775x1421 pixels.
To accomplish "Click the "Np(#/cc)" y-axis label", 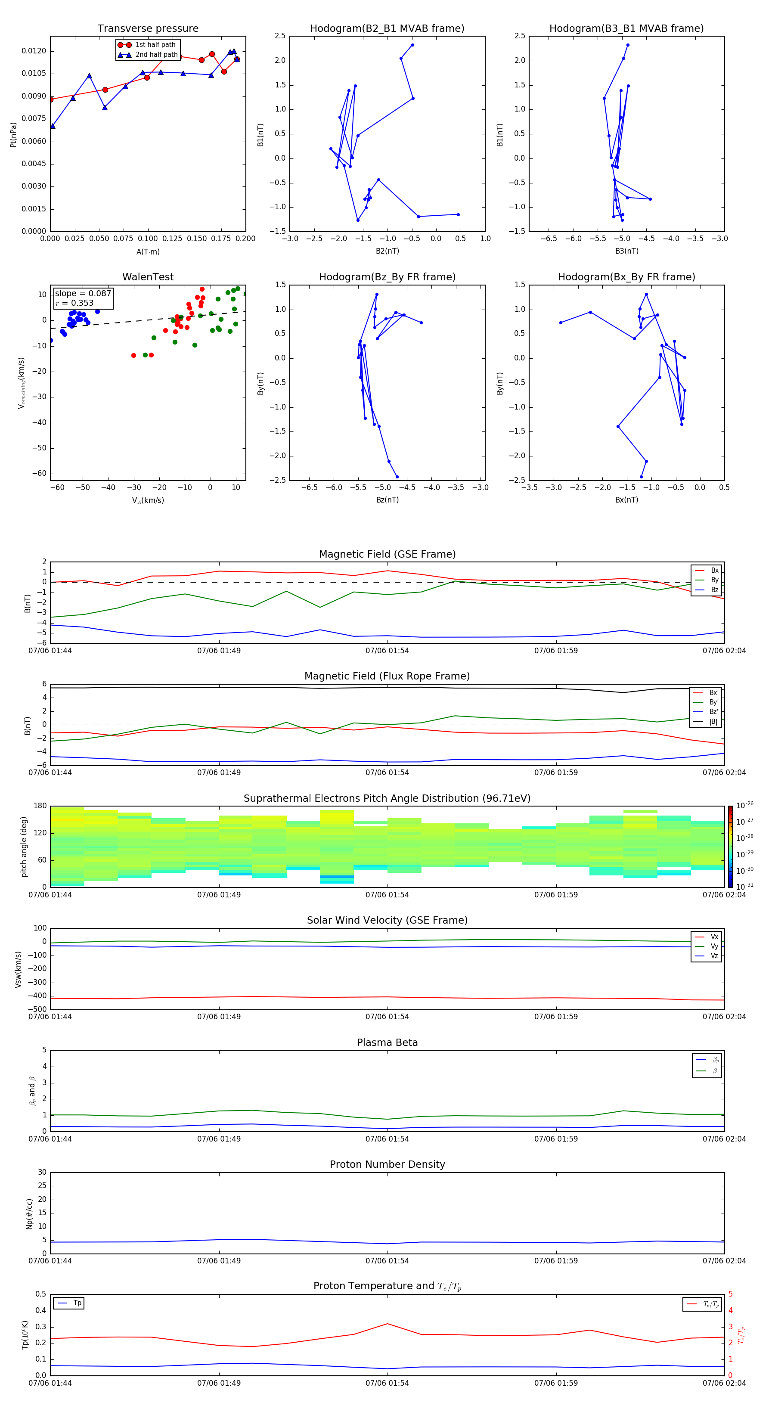I will point(30,1213).
